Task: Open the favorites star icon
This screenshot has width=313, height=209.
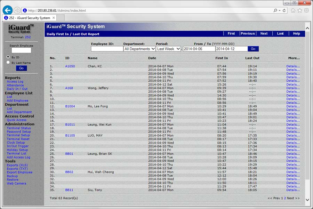Action: pos(300,10)
